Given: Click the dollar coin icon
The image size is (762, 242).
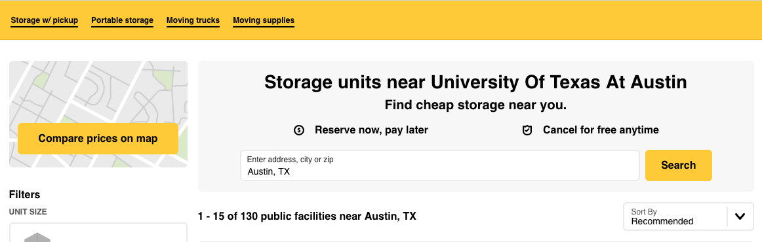Looking at the screenshot, I should tap(299, 130).
